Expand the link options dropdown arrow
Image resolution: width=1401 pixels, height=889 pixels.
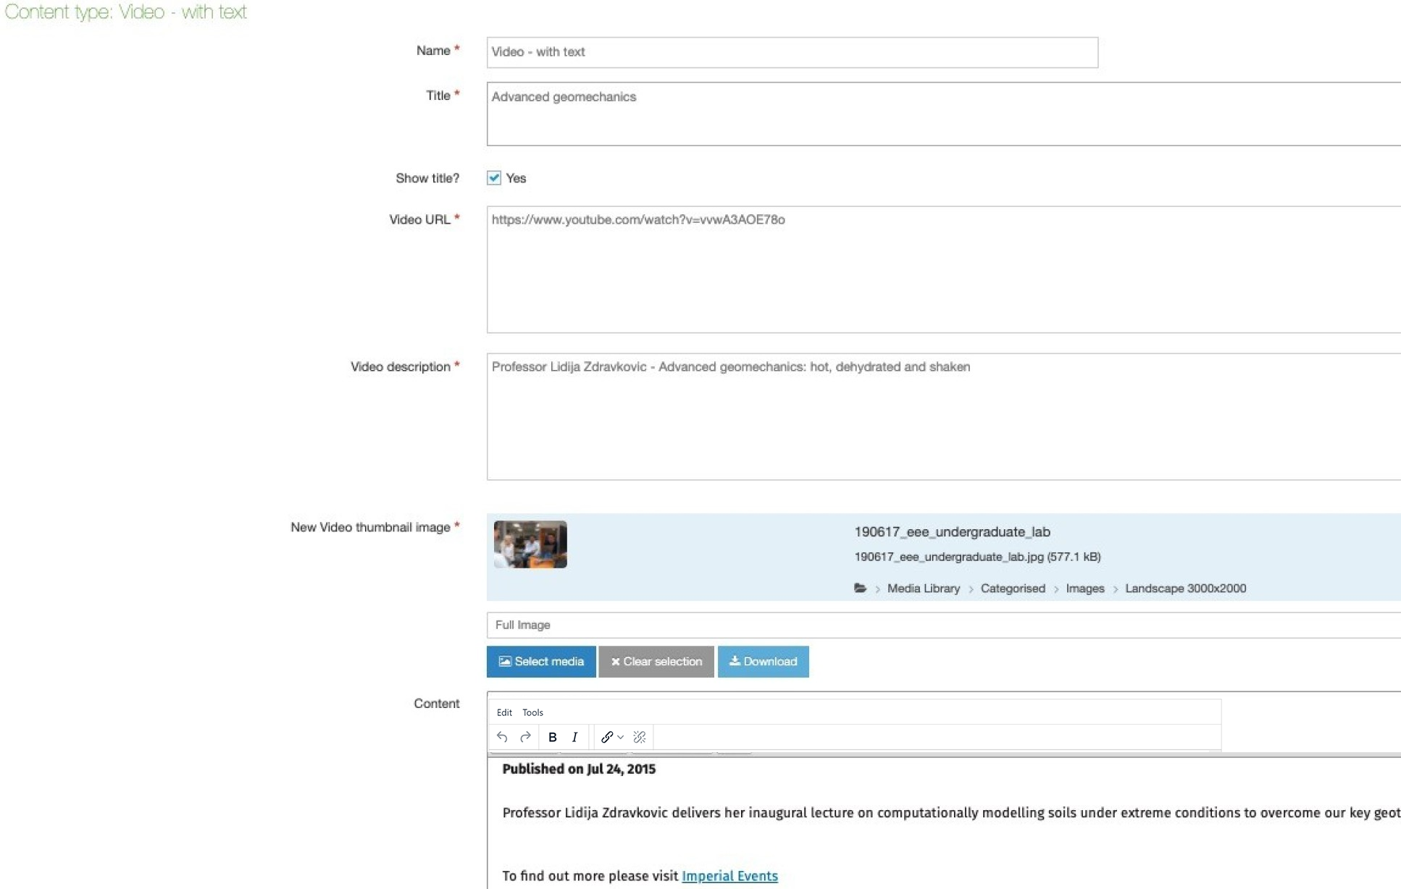(621, 737)
